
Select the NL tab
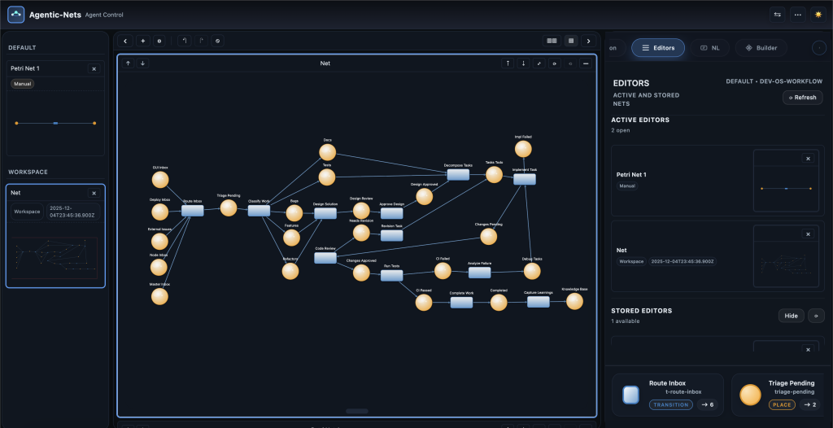pos(709,48)
